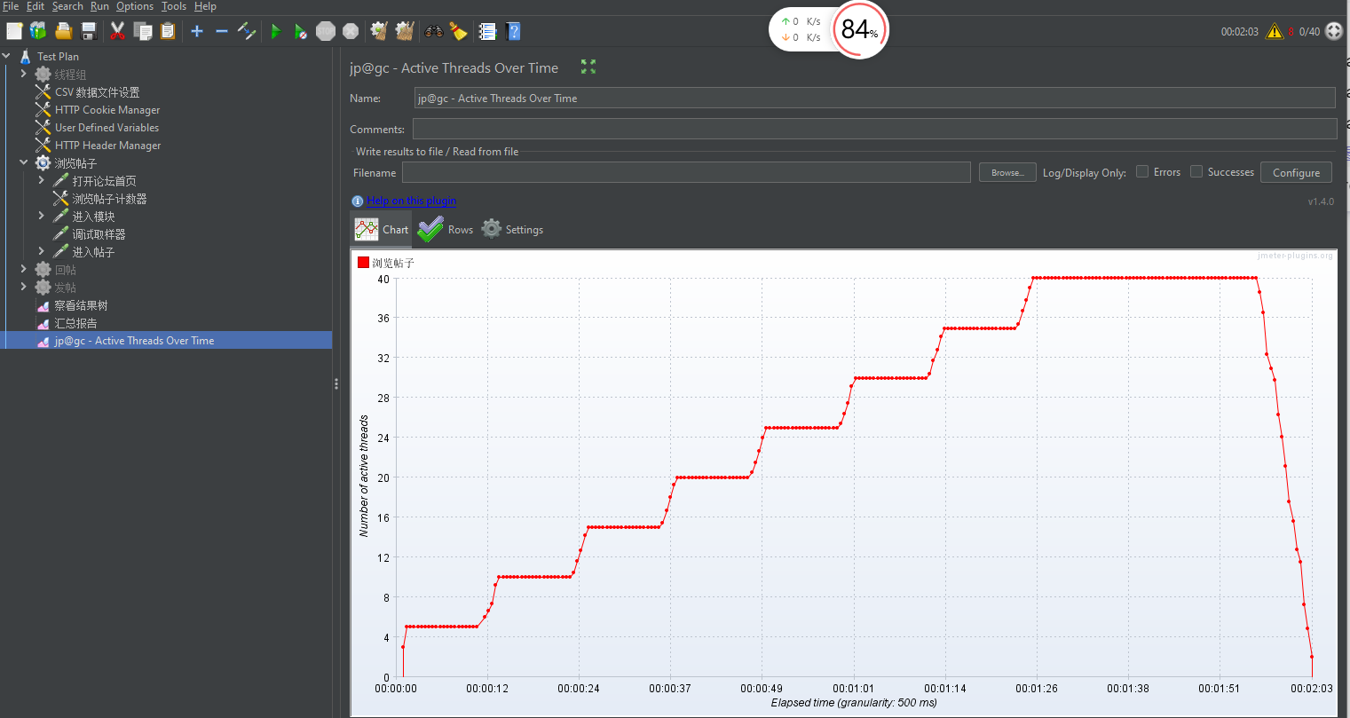
Task: Select CSV 数据文件设置 in the tree
Action: [97, 91]
